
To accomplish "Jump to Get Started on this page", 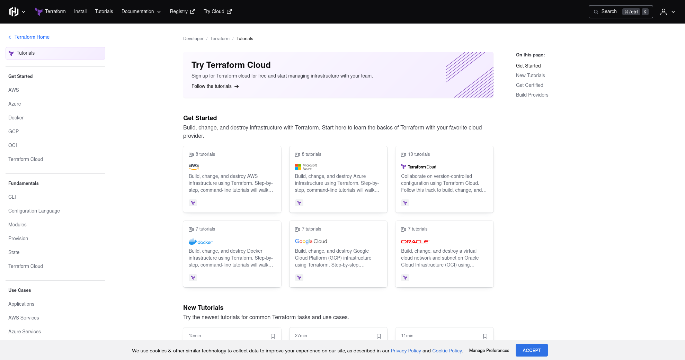I will coord(528,66).
